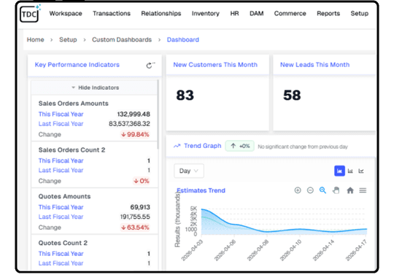394x280 pixels.
Task: Zoom out on the Estimates Trend chart
Action: tap(310, 190)
